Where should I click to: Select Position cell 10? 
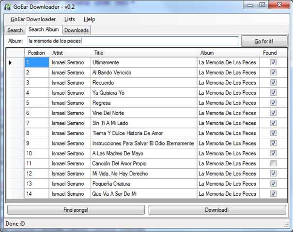(x=37, y=153)
